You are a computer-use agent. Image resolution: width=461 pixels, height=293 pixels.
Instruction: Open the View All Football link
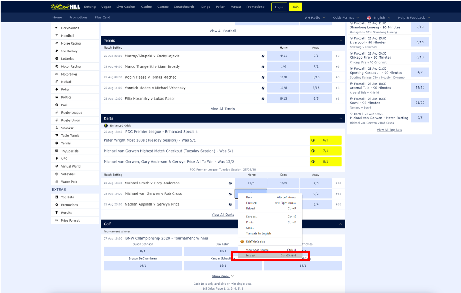(223, 31)
